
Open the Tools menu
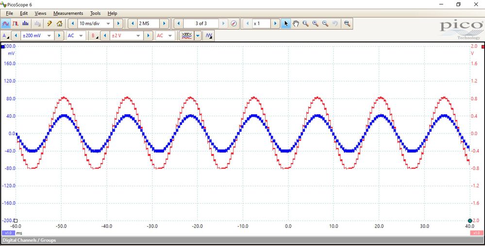coord(95,13)
